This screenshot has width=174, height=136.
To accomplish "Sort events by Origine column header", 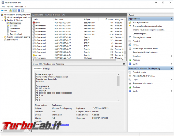I will (91, 19).
